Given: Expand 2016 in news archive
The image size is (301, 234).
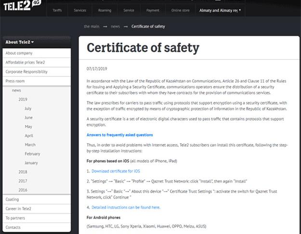Looking at the screenshot, I should 23,190.
